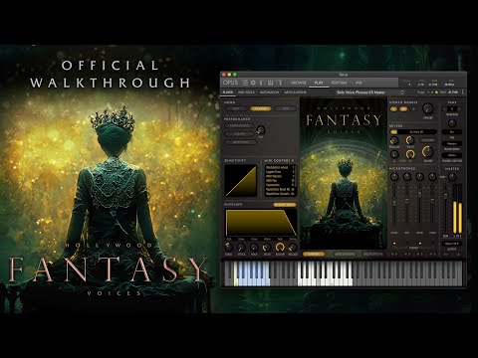Toggle the right sidebar panel icon
This screenshot has width=478, height=358.
tap(280, 83)
